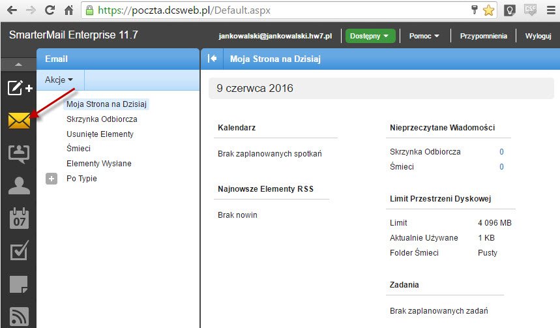
Task: Open the Notes icon in sidebar
Action: tap(18, 284)
